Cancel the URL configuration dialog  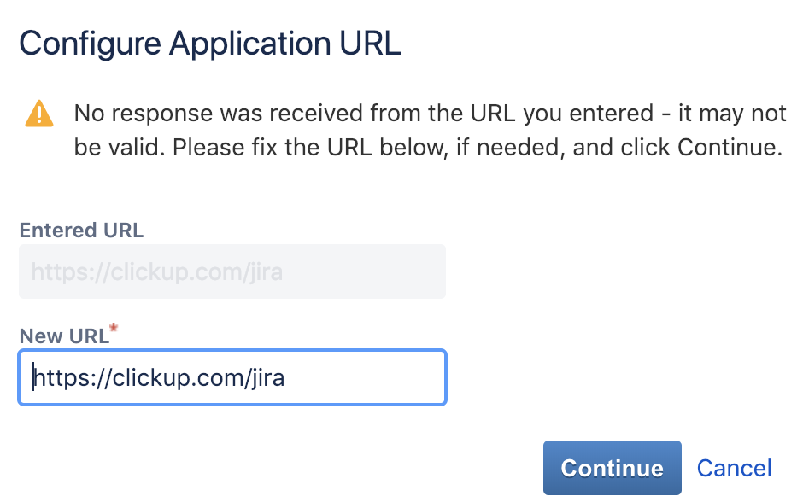[x=734, y=468]
